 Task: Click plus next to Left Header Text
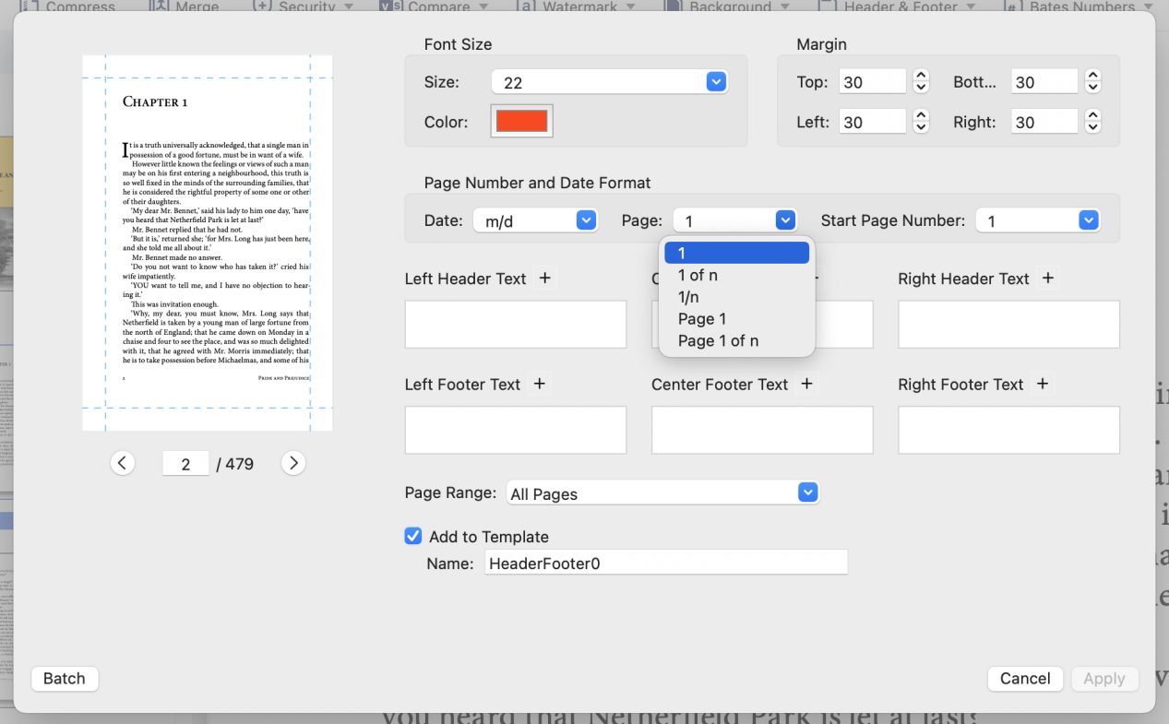coord(544,279)
